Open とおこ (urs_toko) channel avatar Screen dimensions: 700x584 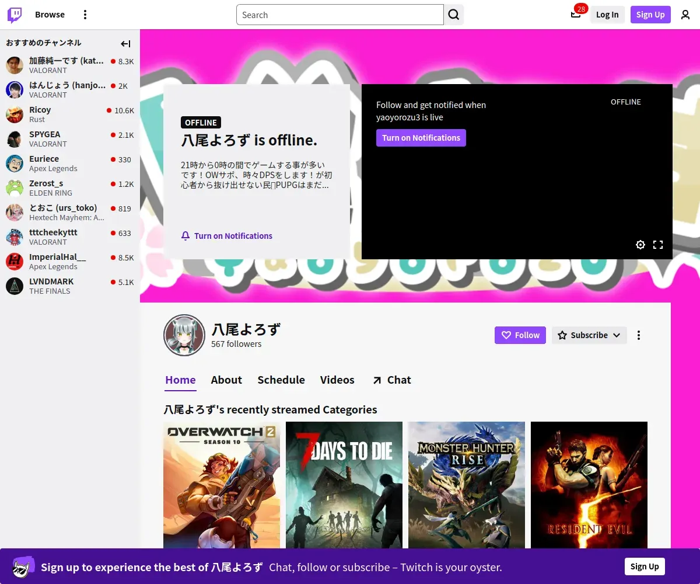(x=15, y=213)
